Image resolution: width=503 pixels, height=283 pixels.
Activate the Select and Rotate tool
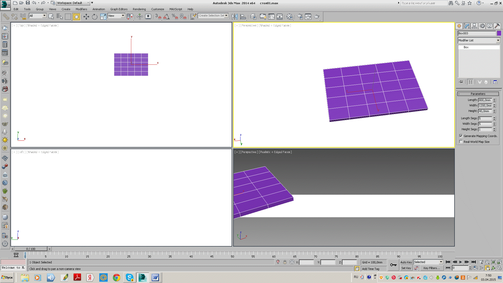click(95, 17)
